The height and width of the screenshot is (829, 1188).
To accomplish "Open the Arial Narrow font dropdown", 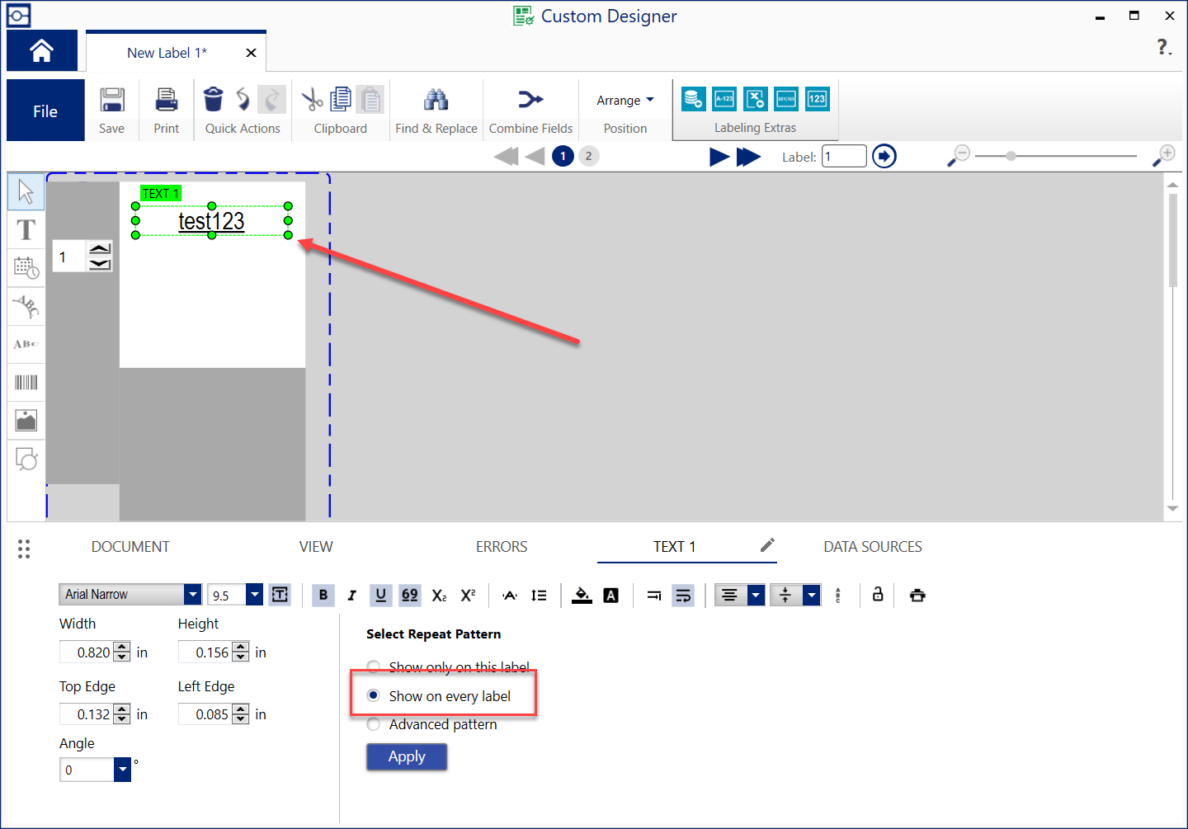I will click(x=192, y=594).
